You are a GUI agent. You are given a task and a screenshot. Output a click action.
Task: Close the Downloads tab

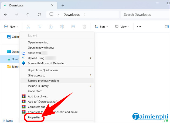(x=52, y=5)
